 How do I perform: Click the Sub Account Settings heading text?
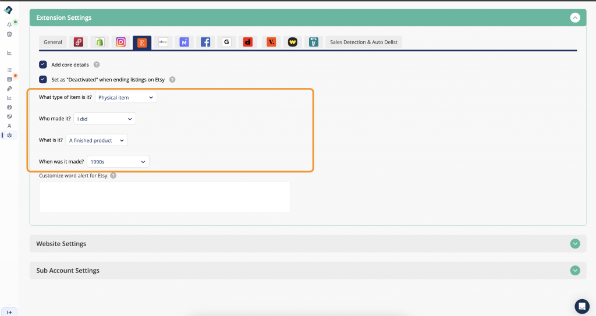coord(68,271)
